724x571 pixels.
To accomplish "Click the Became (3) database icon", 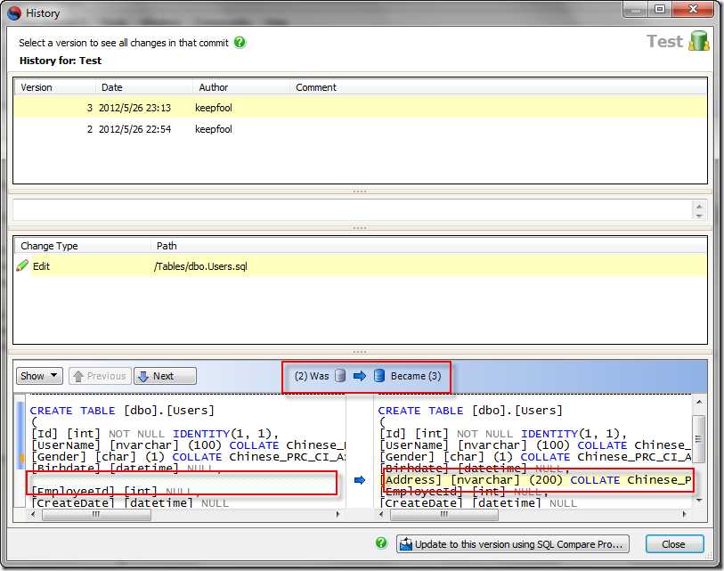I will (x=379, y=376).
